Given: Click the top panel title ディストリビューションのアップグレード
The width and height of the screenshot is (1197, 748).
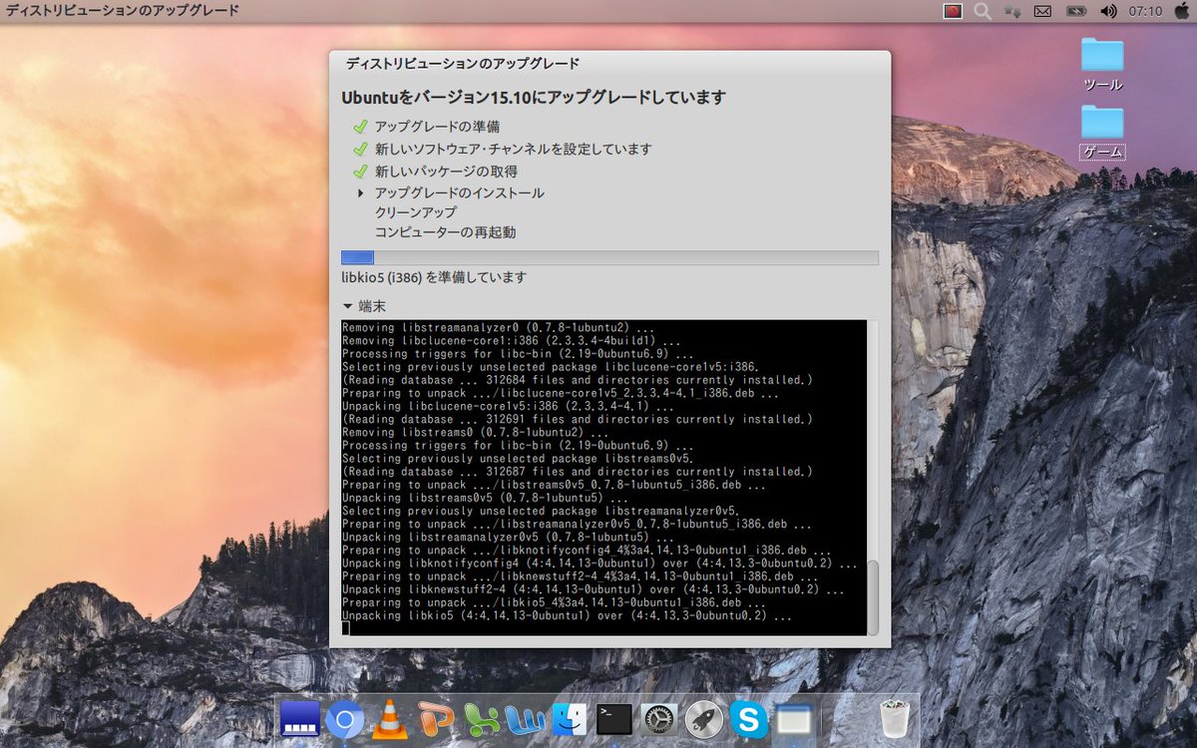Looking at the screenshot, I should pyautogui.click(x=123, y=11).
